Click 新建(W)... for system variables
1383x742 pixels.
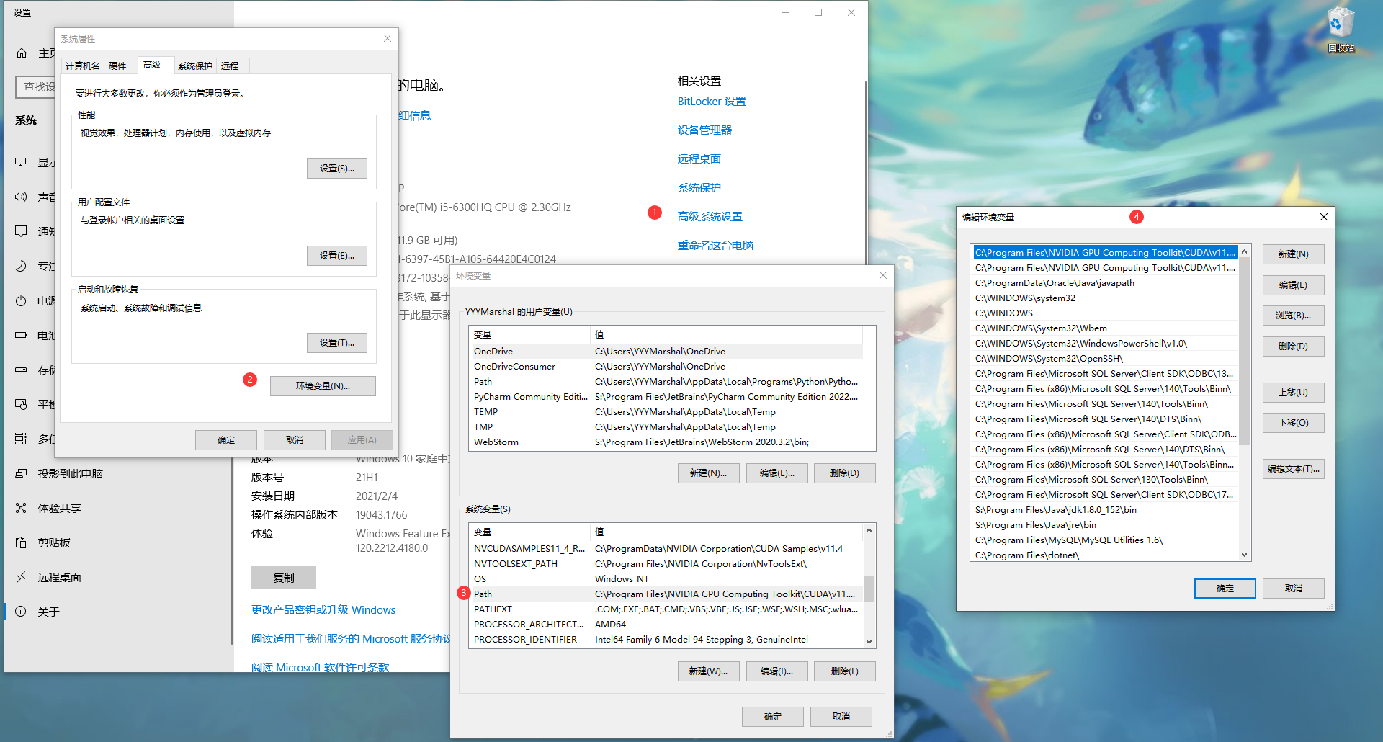pos(708,671)
